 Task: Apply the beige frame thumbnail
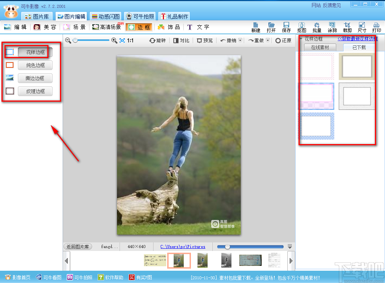pyautogui.click(x=357, y=66)
